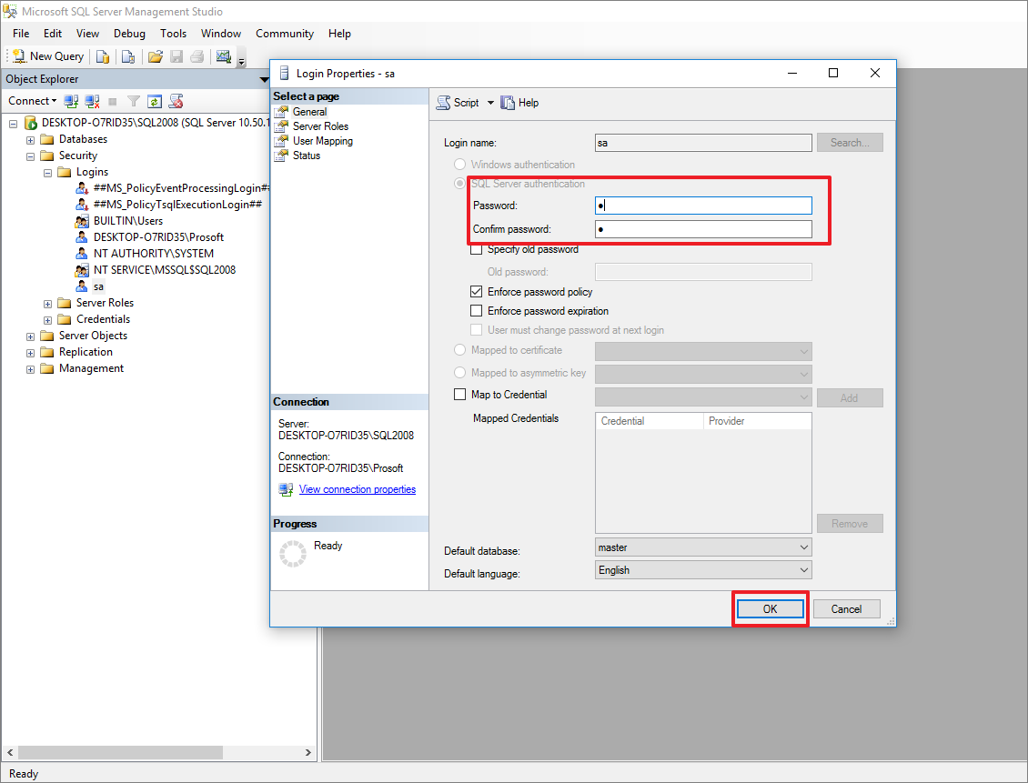
Task: Expand the Management folder
Action: tap(30, 369)
